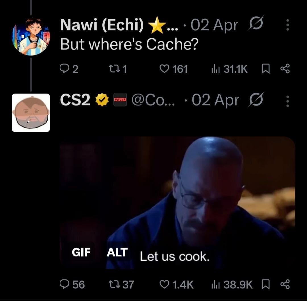Play the 'Let us cook' GIF
The width and height of the screenshot is (307, 301).
pos(177,203)
